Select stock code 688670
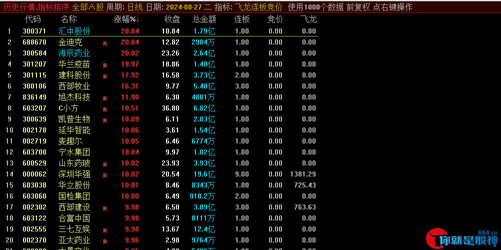The width and height of the screenshot is (501, 250). click(x=34, y=42)
